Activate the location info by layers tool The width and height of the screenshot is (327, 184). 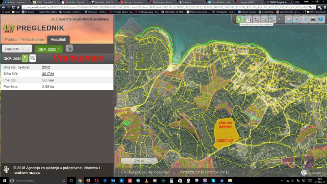240,19
